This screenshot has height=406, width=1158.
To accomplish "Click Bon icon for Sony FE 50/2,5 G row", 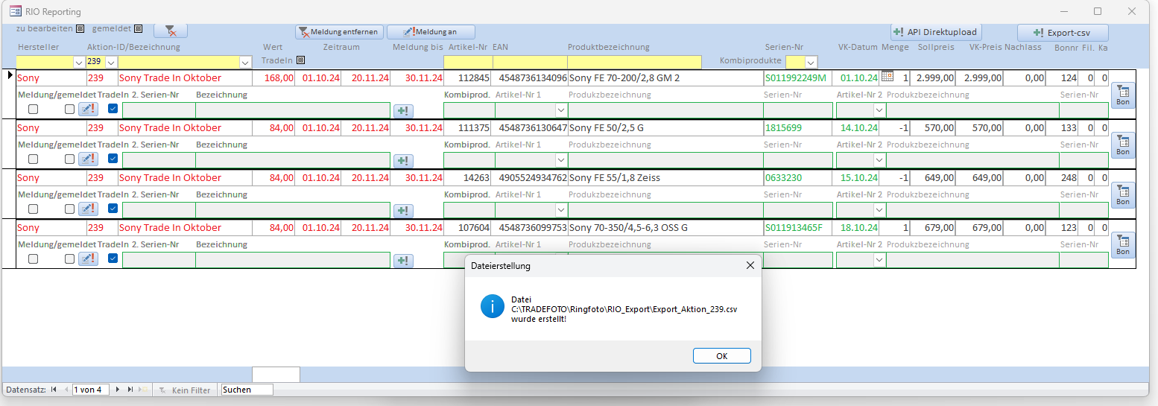I will [1122, 146].
